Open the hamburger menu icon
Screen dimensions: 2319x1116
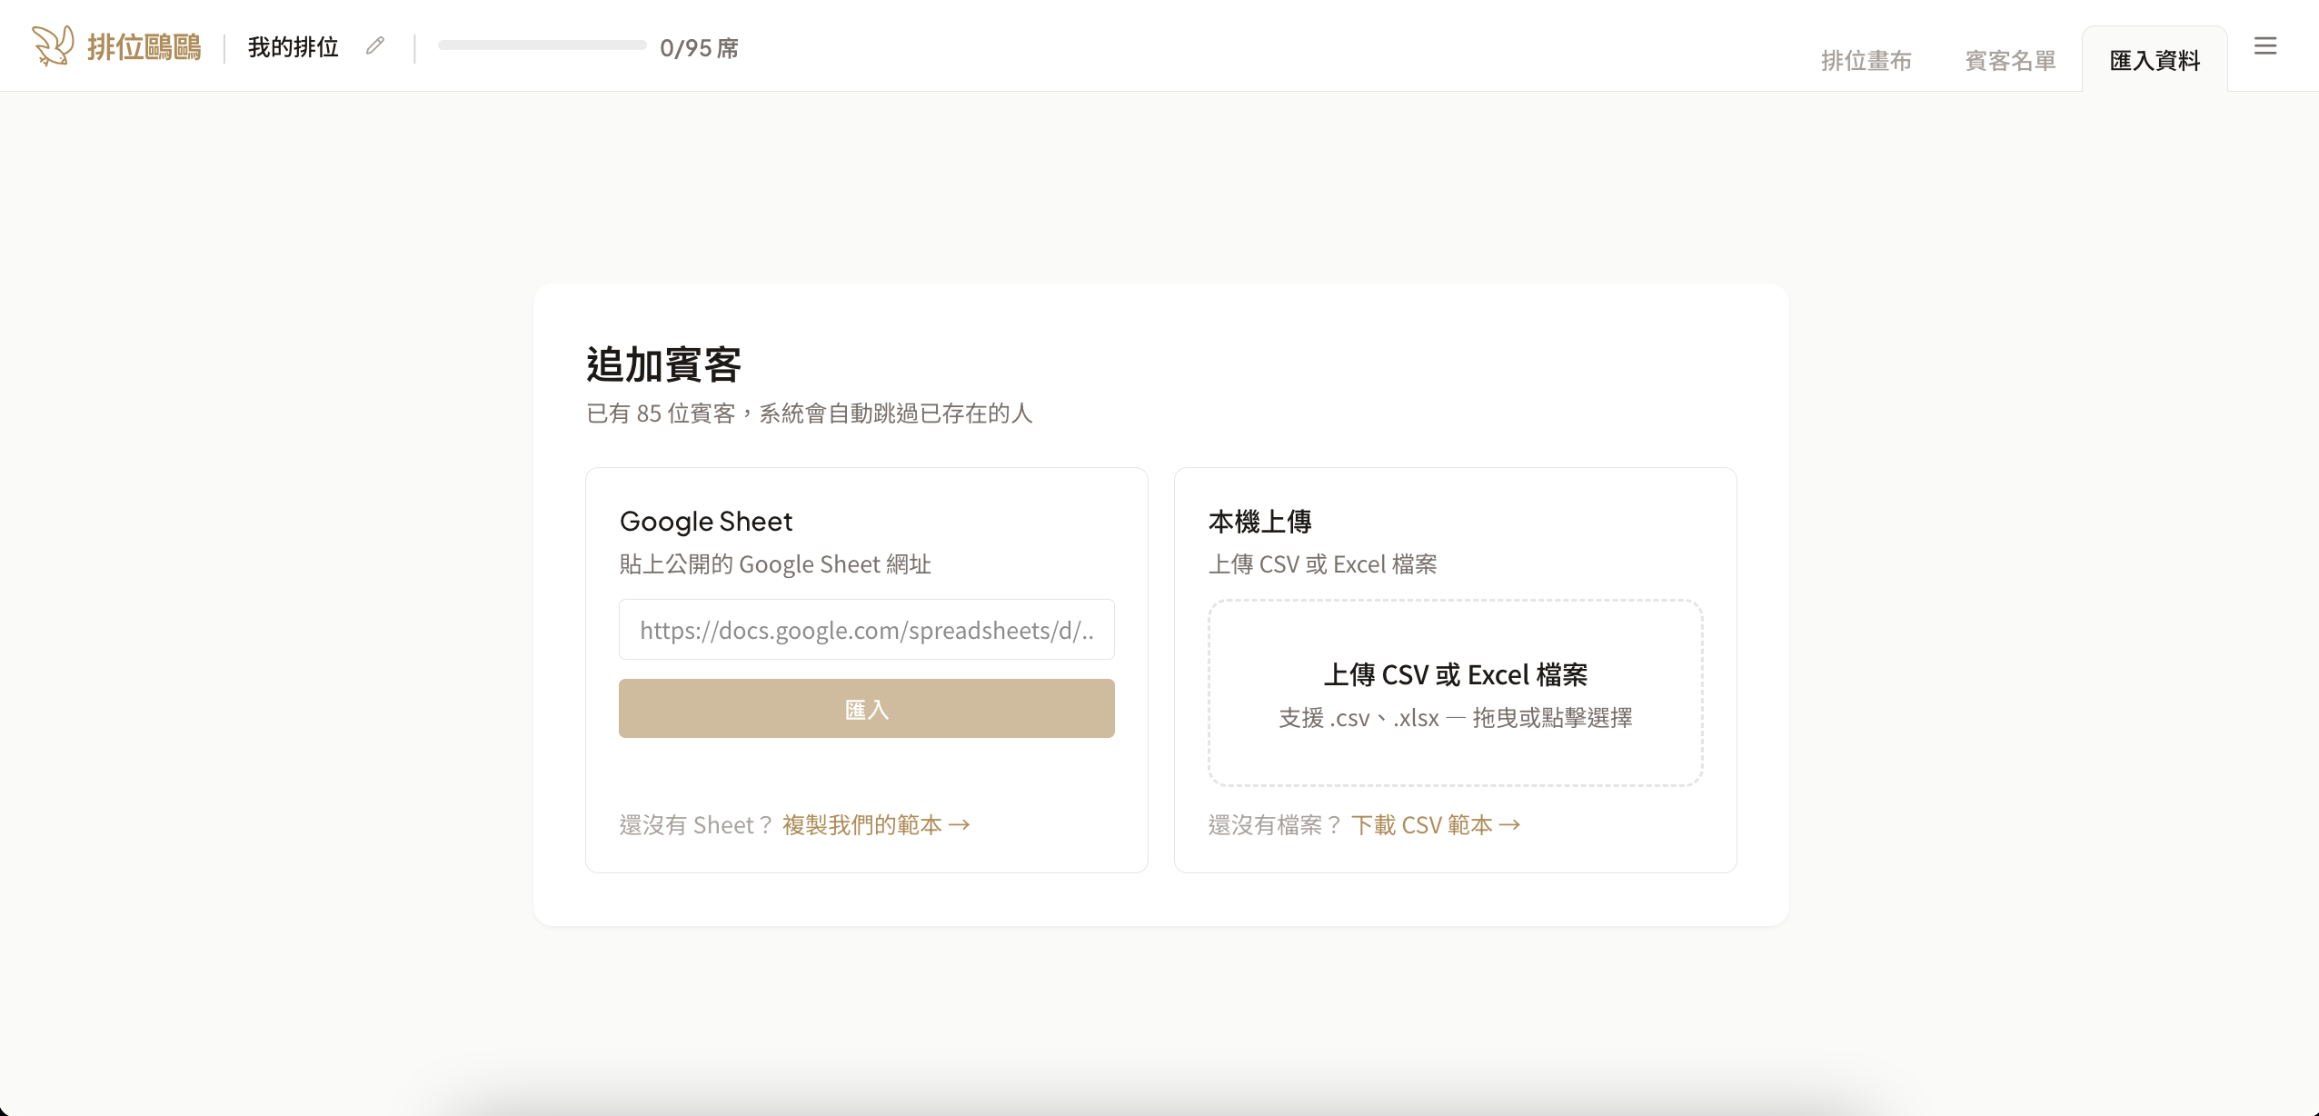pyautogui.click(x=2264, y=45)
